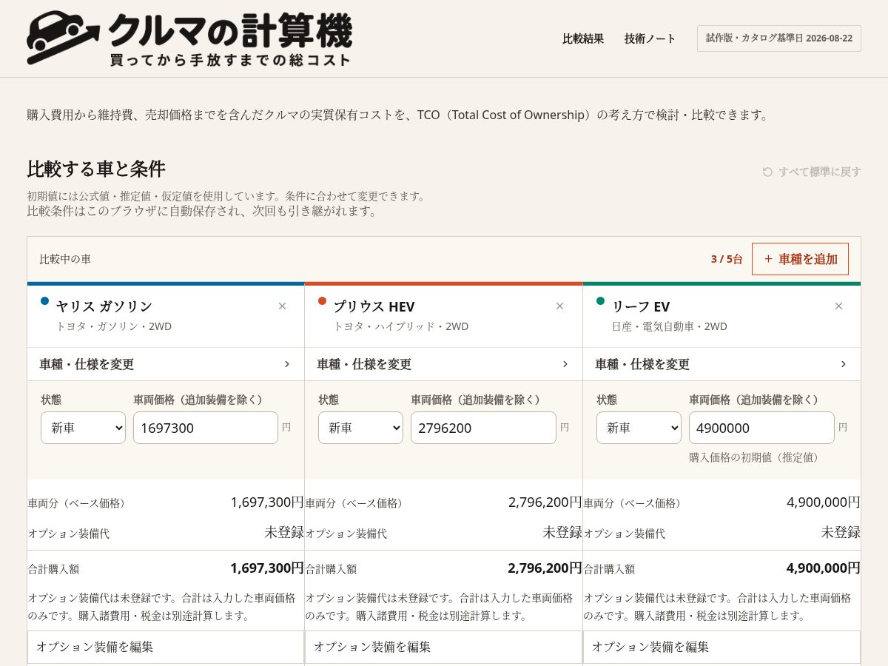Expand 車種・仕様を変更 for リーフ EV
This screenshot has height=666, width=888.
(x=721, y=364)
